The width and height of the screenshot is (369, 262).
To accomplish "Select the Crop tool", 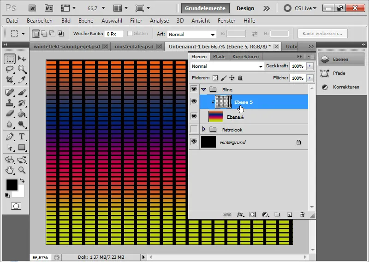I will (10, 80).
